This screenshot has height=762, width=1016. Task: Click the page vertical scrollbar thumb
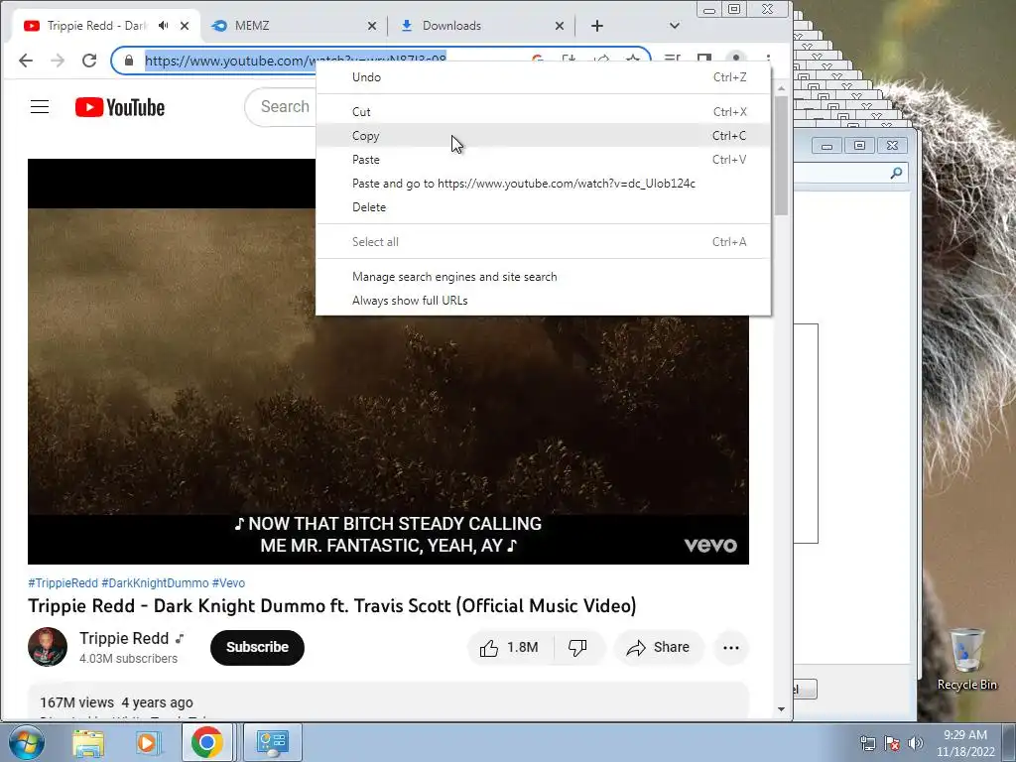click(781, 156)
